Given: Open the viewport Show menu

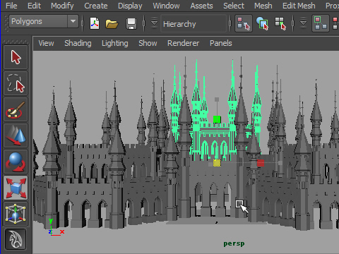Looking at the screenshot, I should [x=148, y=43].
